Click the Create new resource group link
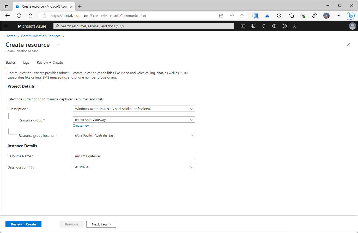Image resolution: width=358 pixels, height=233 pixels. (x=81, y=126)
